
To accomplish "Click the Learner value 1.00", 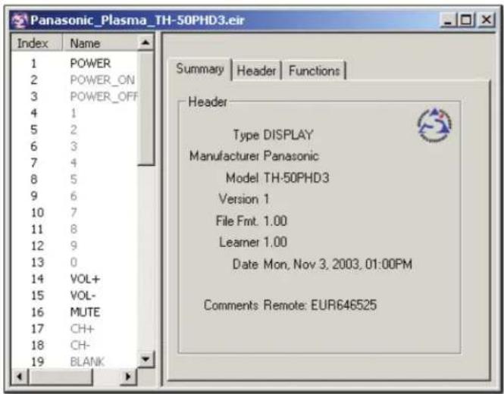I will pyautogui.click(x=275, y=242).
